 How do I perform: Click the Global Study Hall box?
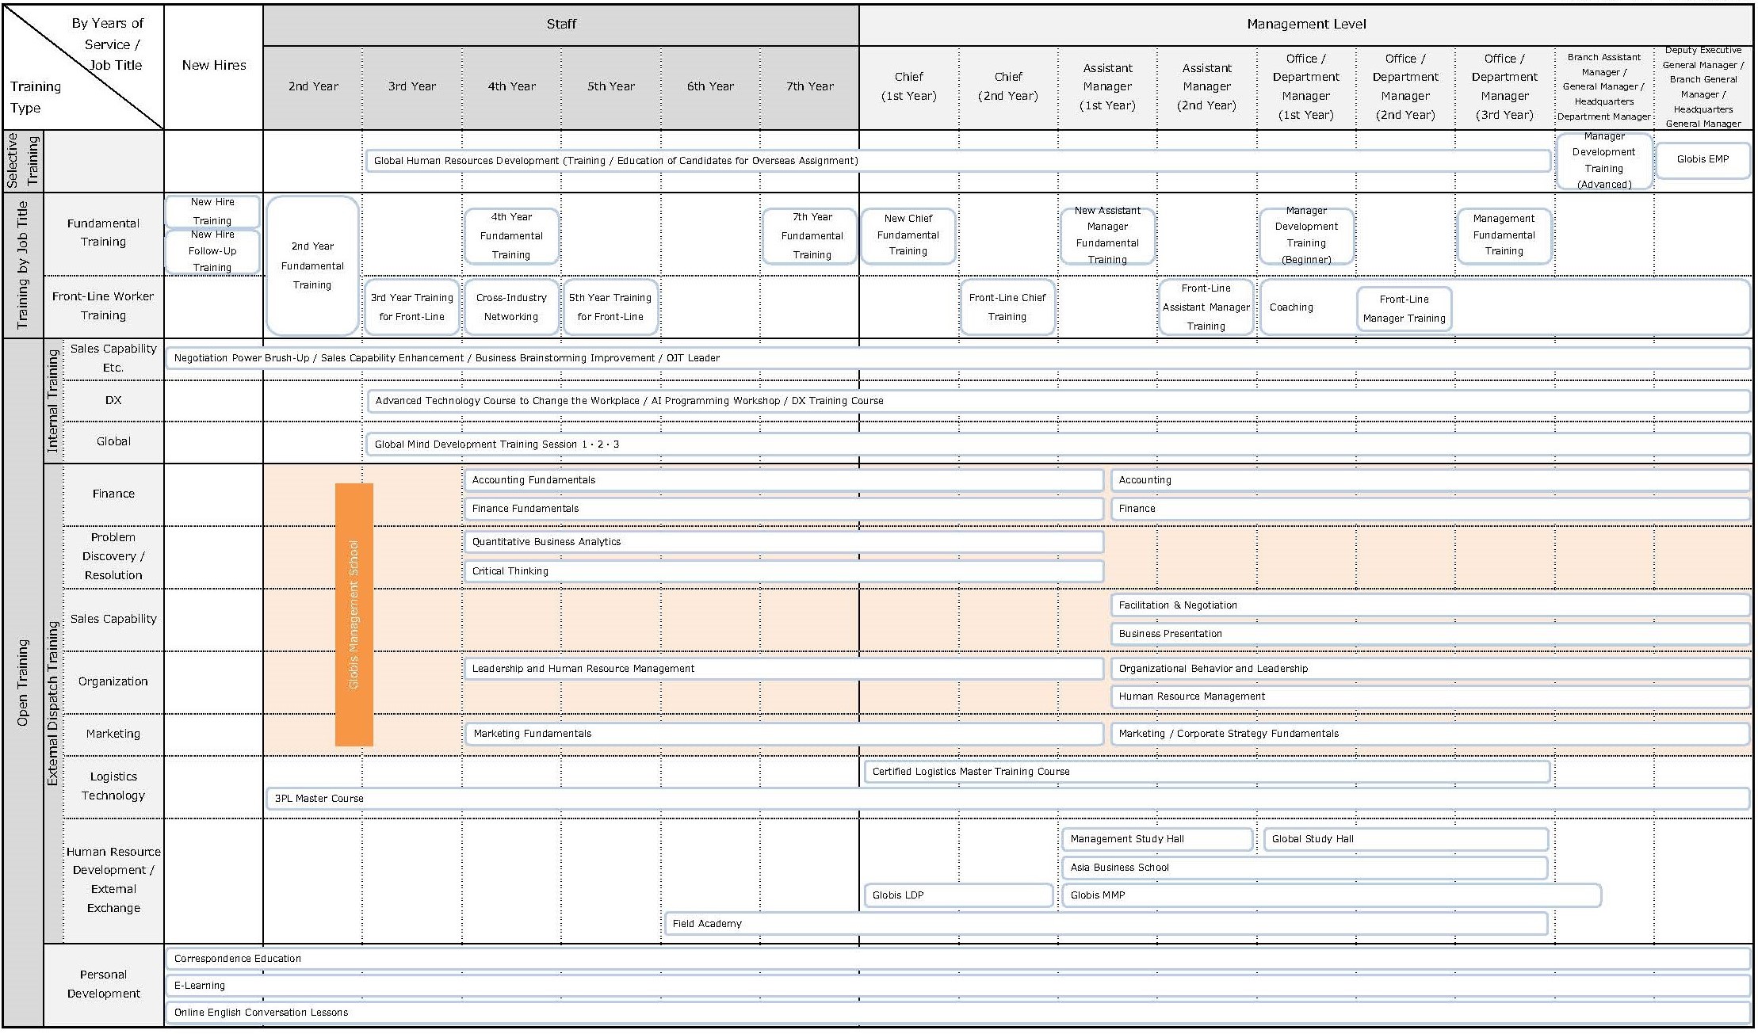[1406, 839]
